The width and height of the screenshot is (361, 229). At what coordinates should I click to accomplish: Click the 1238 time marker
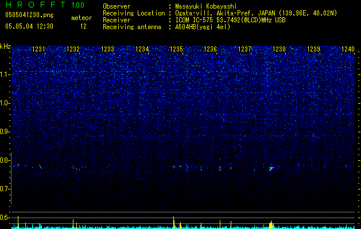pos(280,49)
